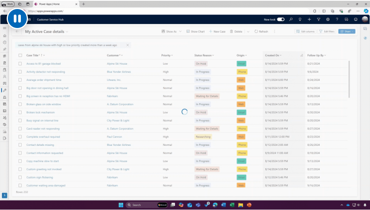Image resolution: width=370 pixels, height=210 pixels.
Task: Click Show As button
Action: [x=169, y=32]
